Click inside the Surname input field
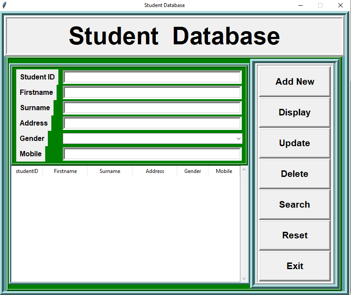The width and height of the screenshot is (351, 295). click(152, 108)
